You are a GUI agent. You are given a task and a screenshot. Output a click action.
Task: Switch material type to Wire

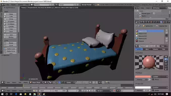click(x=147, y=49)
